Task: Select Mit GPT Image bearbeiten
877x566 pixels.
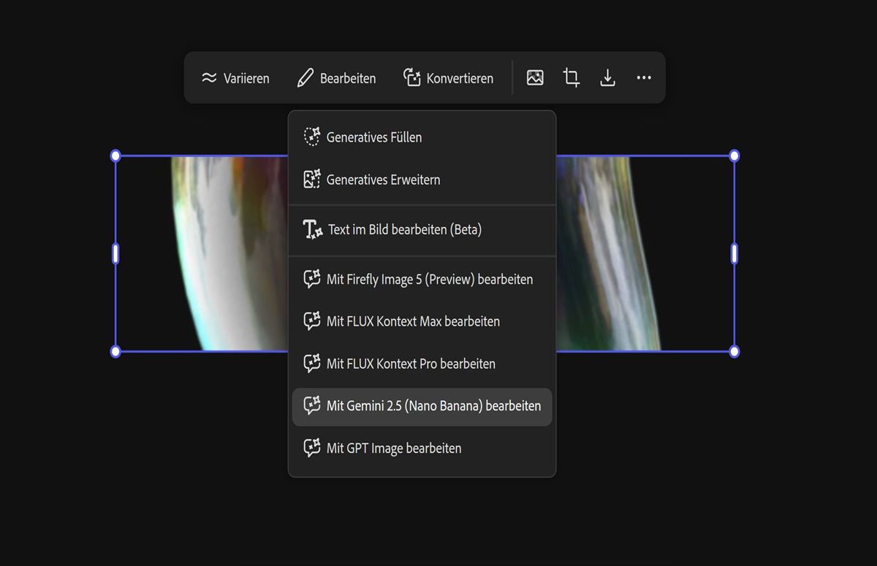Action: (422, 448)
